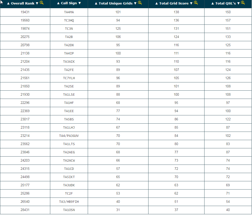Click the Overall Rank column header text
Viewport: 252px width, 215px height.
(23, 3)
